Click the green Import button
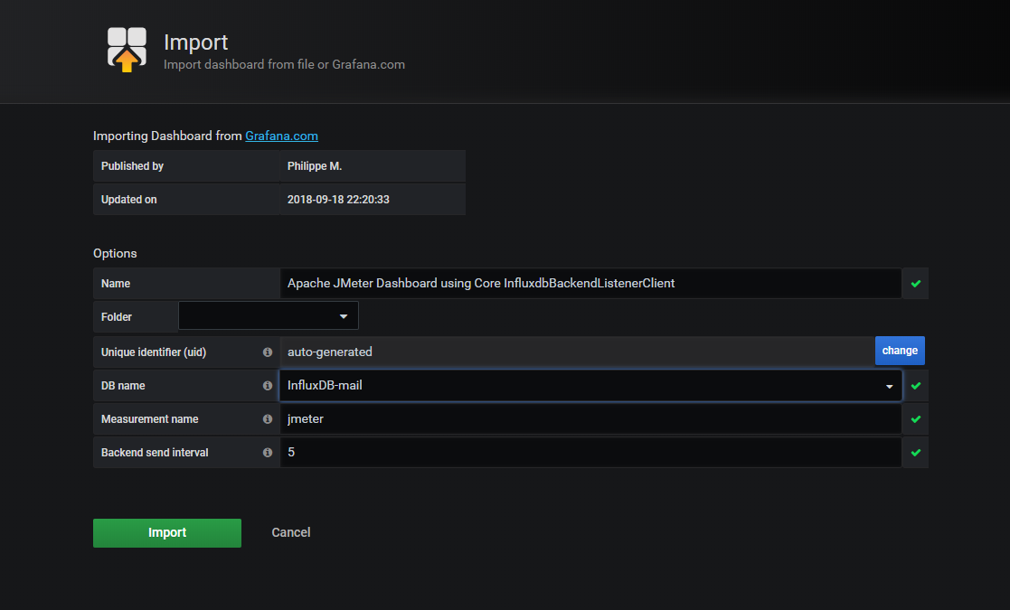Screen dimensions: 1010x610 point(167,533)
